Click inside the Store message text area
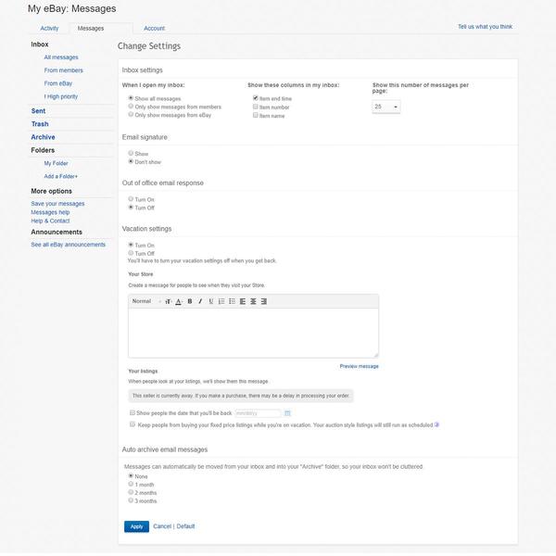This screenshot has height=556, width=556. [x=253, y=333]
